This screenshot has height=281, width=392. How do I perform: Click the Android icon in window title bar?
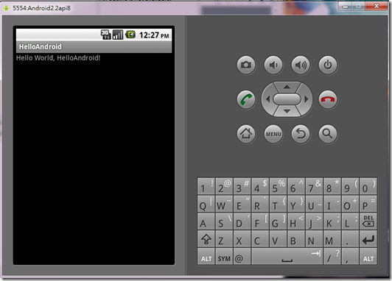coord(6,8)
